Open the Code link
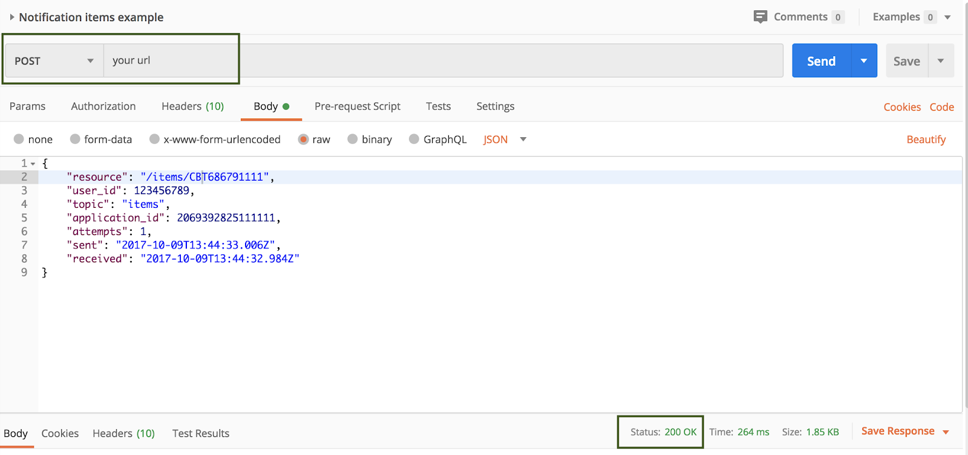The image size is (968, 455). coord(941,107)
